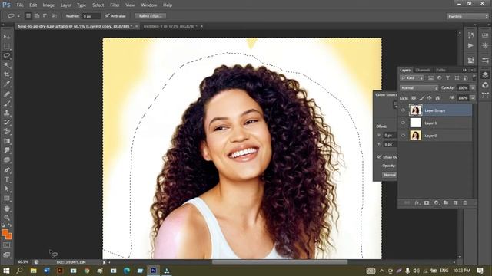Click the taskbar search icon
Viewport: 492px width, 276px height.
coord(19,271)
